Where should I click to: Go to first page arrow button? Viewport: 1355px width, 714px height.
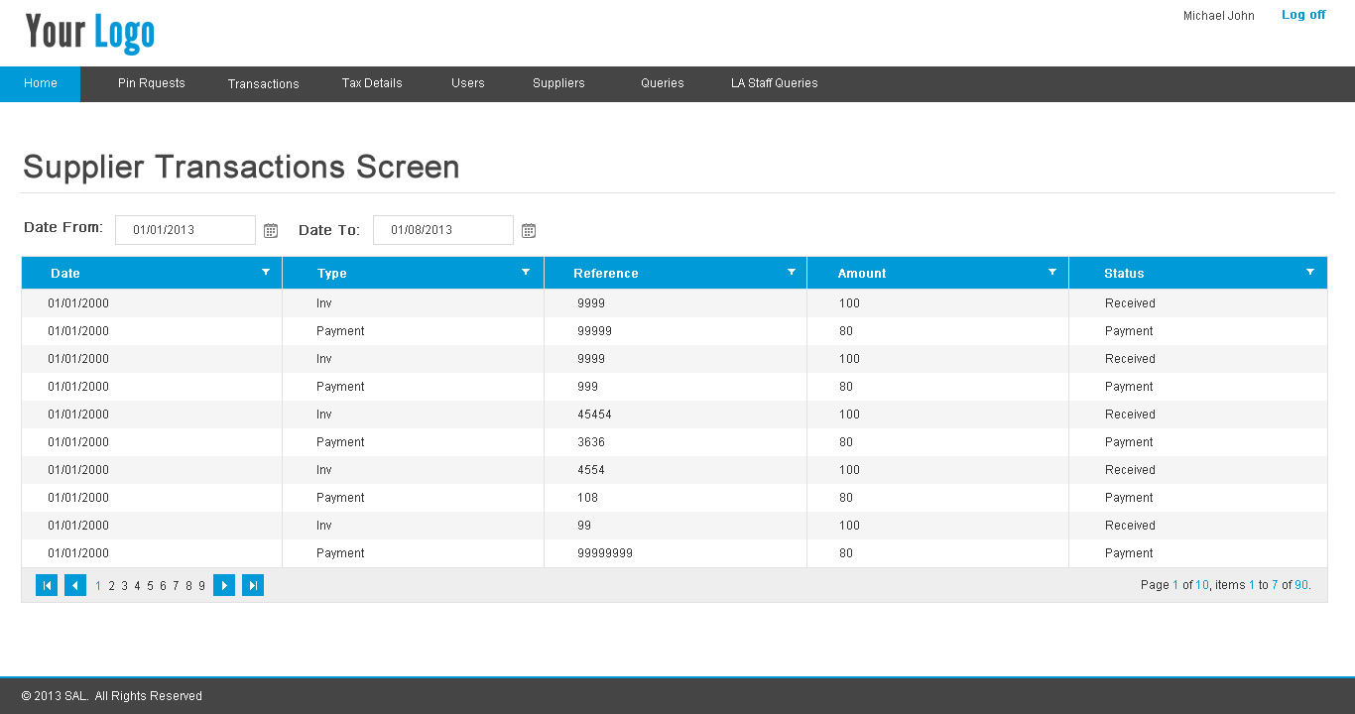point(47,585)
